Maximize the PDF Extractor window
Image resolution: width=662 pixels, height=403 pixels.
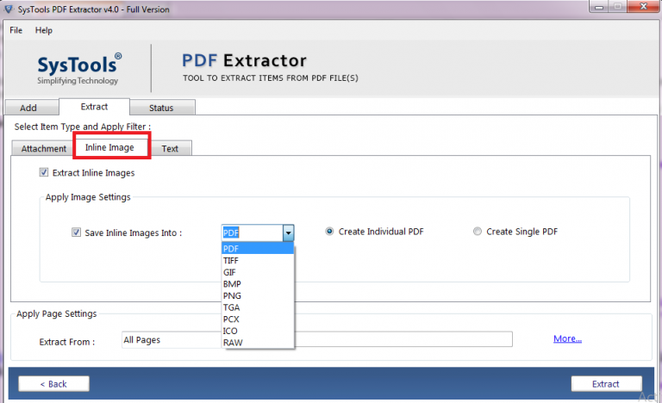618,7
